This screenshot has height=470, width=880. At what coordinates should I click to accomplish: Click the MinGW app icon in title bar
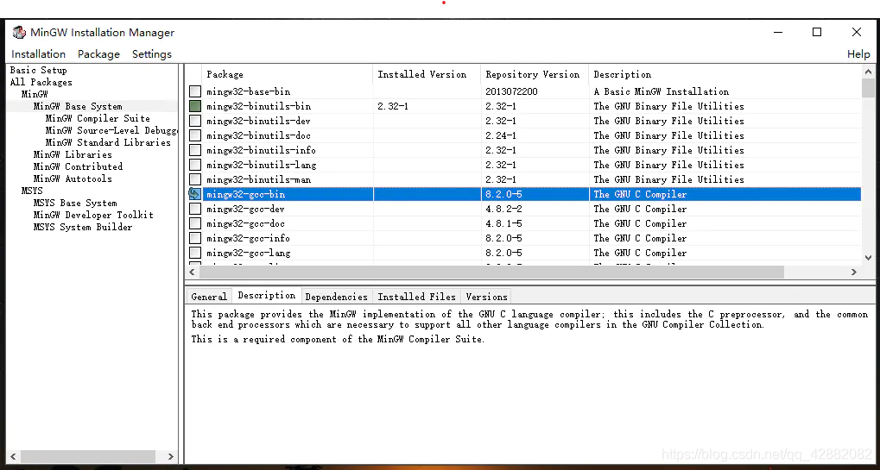19,33
